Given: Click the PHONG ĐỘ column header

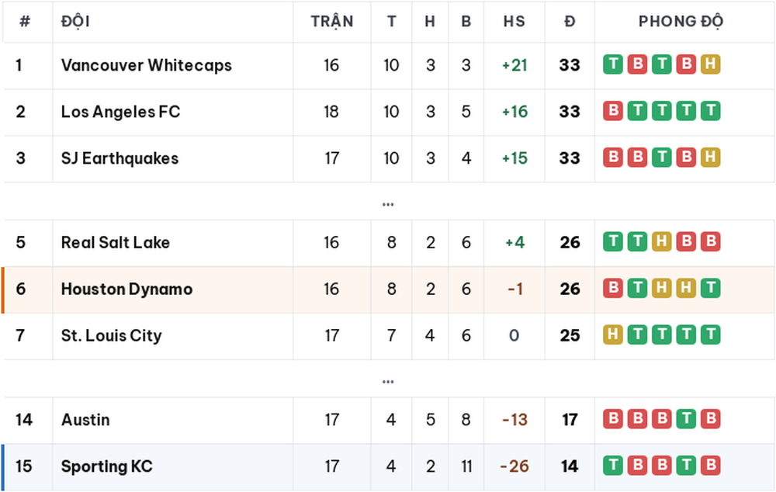Looking at the screenshot, I should (681, 21).
